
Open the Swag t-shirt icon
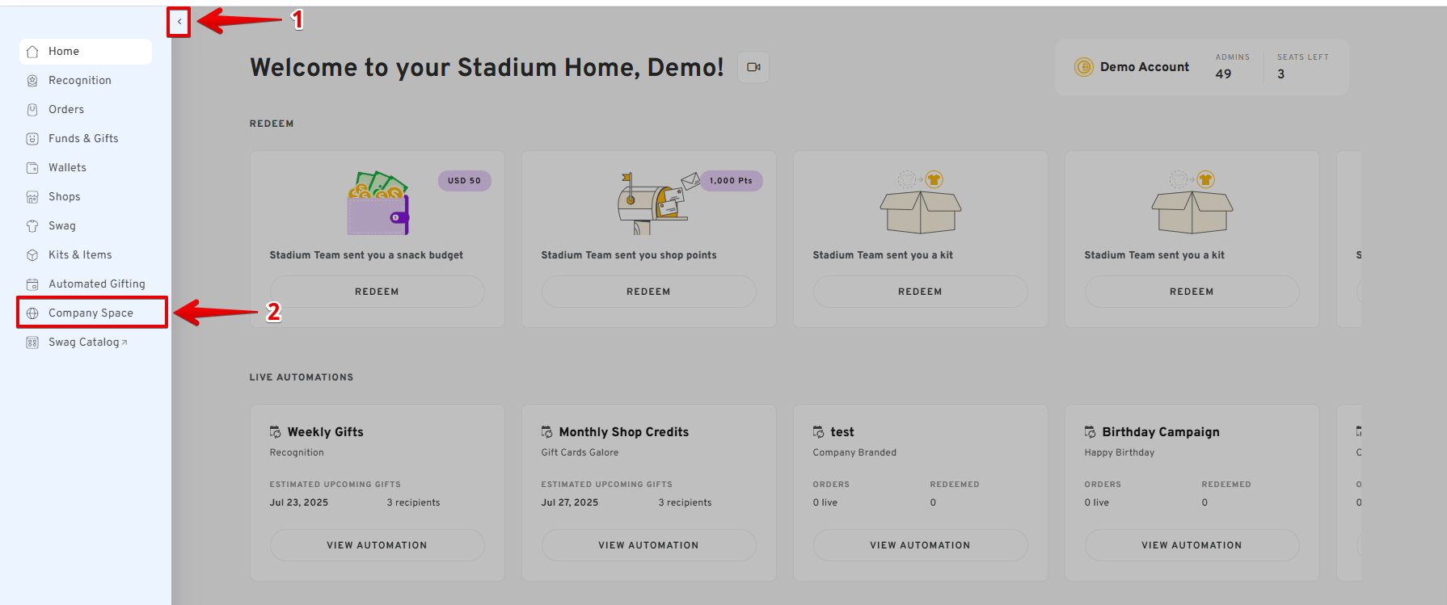32,226
